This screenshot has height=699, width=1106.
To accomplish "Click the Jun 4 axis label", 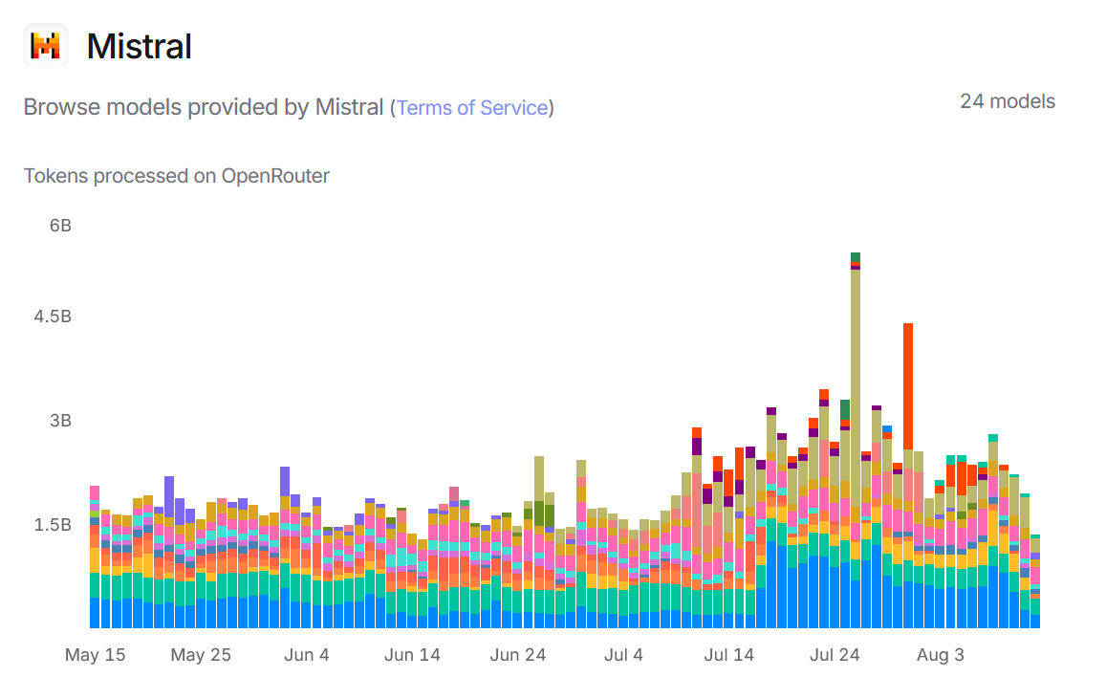I will pyautogui.click(x=307, y=655).
